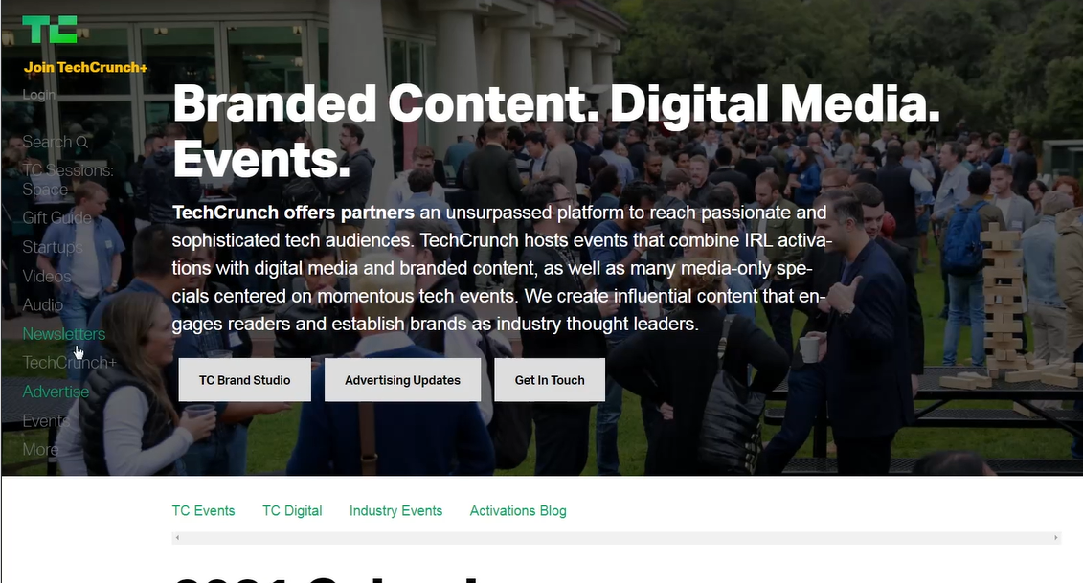Image resolution: width=1083 pixels, height=583 pixels.
Task: Click the TechCrunch TC logo
Action: point(50,29)
